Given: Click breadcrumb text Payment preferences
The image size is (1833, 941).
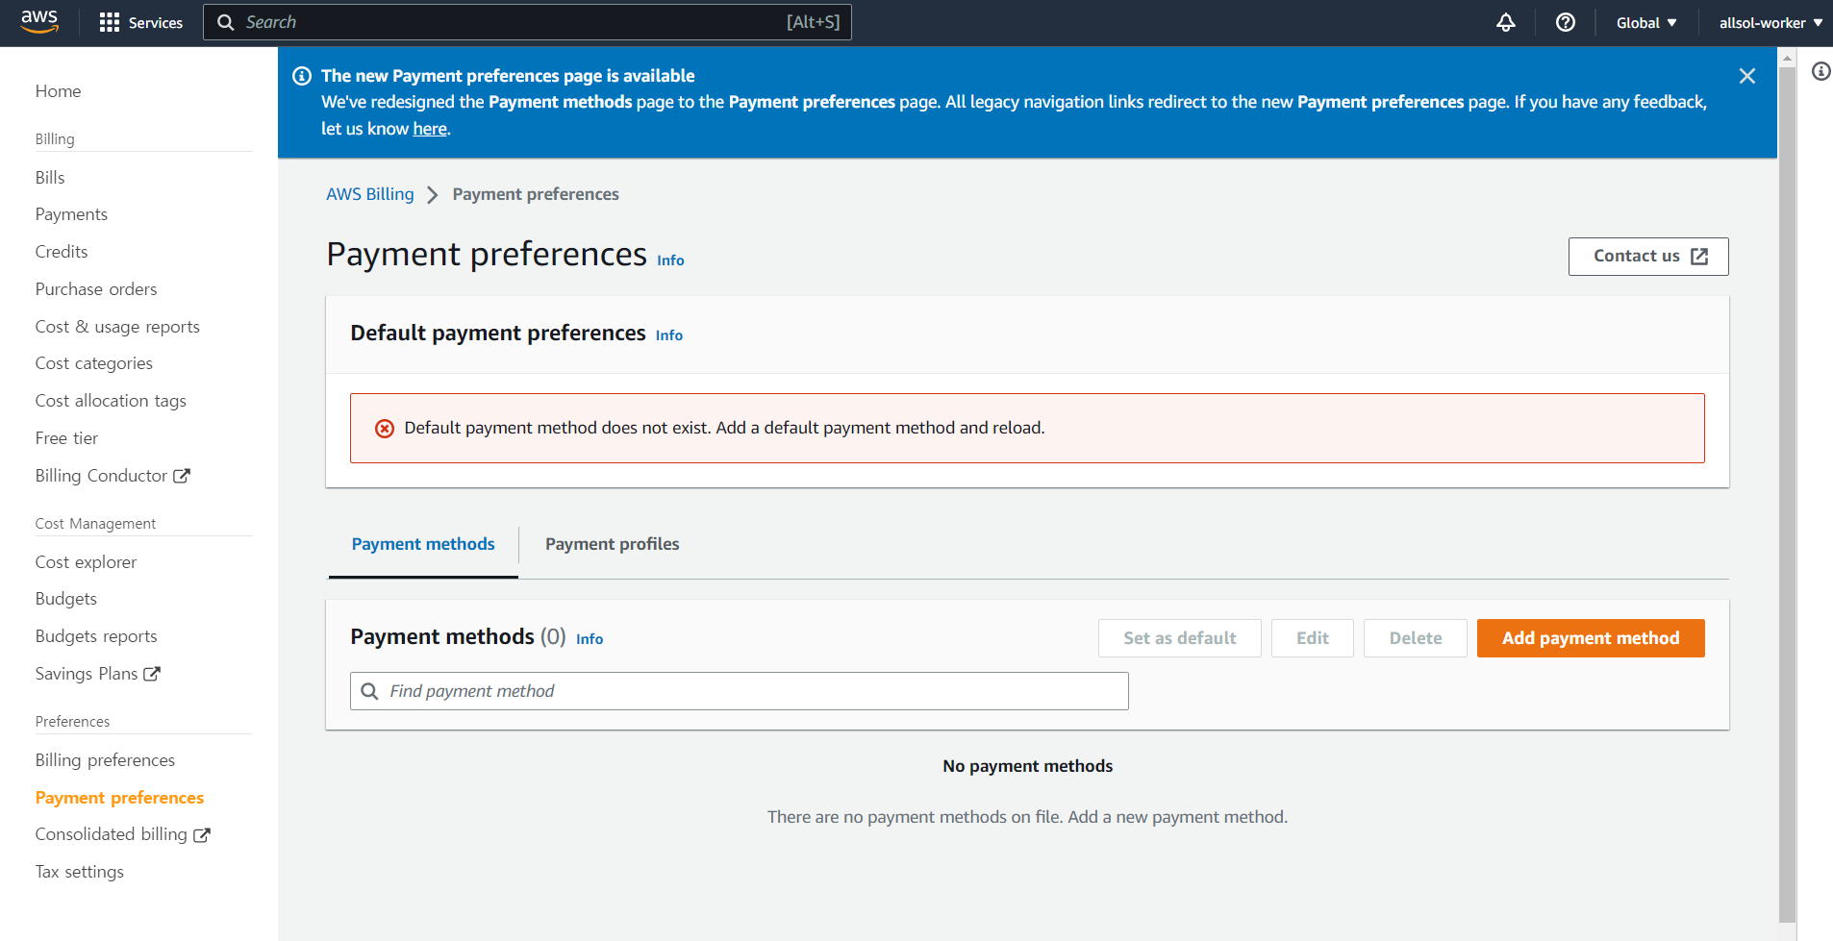Looking at the screenshot, I should pyautogui.click(x=536, y=194).
